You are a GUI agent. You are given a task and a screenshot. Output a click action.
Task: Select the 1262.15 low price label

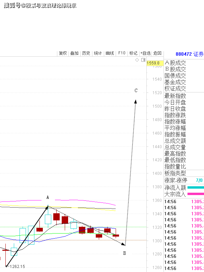pyautogui.click(x=17, y=267)
